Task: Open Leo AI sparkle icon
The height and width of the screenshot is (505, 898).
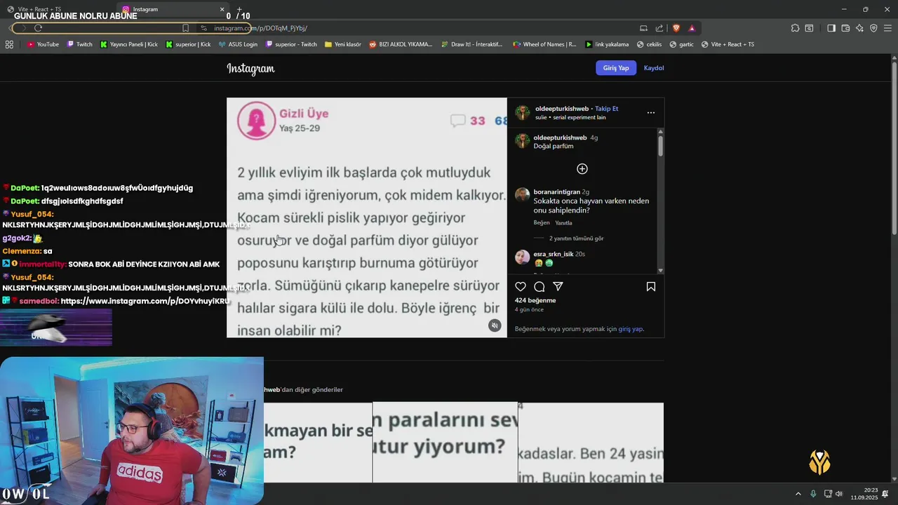Action: pyautogui.click(x=859, y=28)
